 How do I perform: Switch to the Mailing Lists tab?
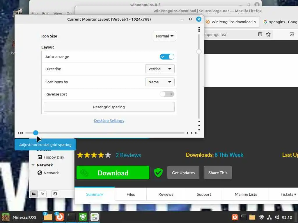coord(246,194)
